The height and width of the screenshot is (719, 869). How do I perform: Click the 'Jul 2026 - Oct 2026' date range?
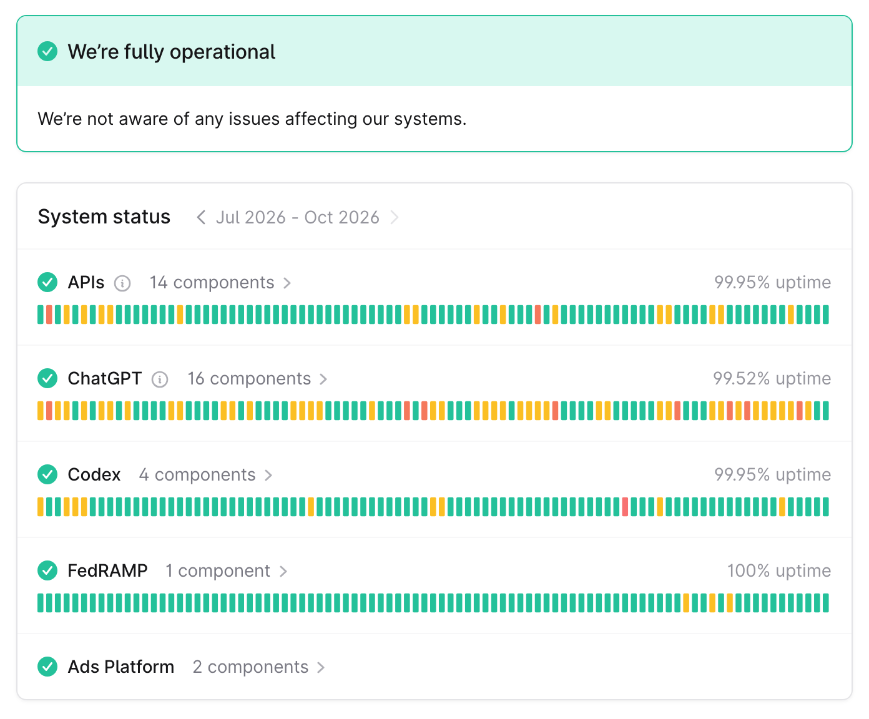(x=298, y=217)
